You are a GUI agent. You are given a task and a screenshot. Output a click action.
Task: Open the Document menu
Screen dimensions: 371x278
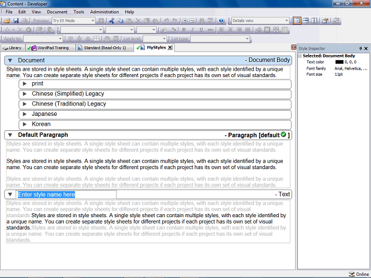[x=57, y=12]
